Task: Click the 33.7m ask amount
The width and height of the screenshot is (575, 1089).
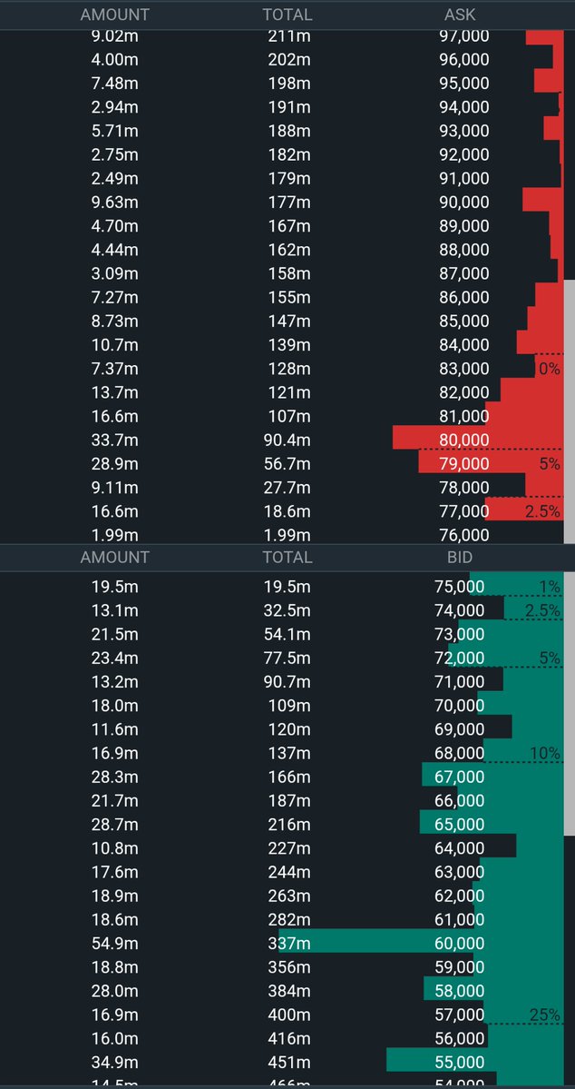Action: (115, 440)
